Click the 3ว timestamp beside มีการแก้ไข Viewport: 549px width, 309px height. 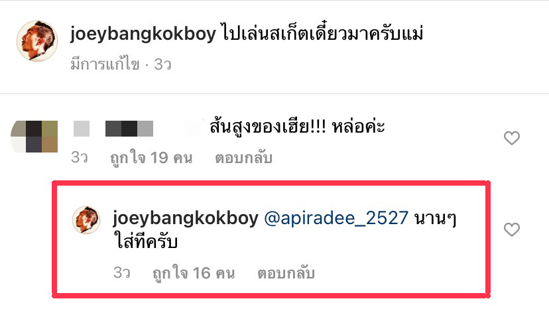pos(163,64)
